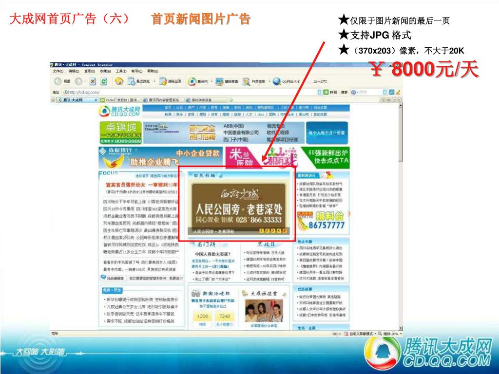Expand the dropdown arrow beside 腾讯网
The image size is (499, 374).
211,81
